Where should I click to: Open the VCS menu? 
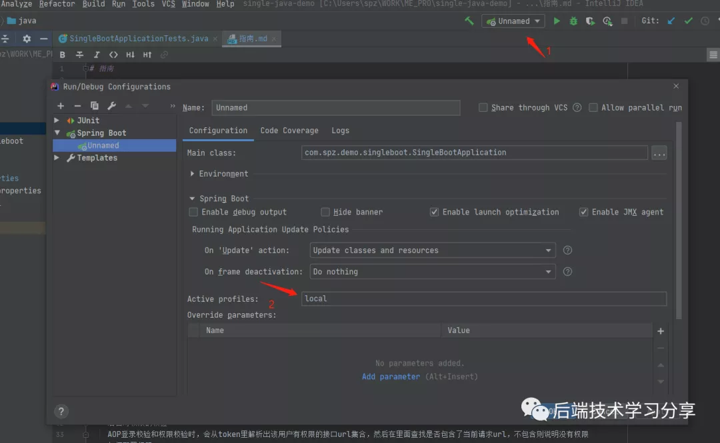(x=169, y=4)
